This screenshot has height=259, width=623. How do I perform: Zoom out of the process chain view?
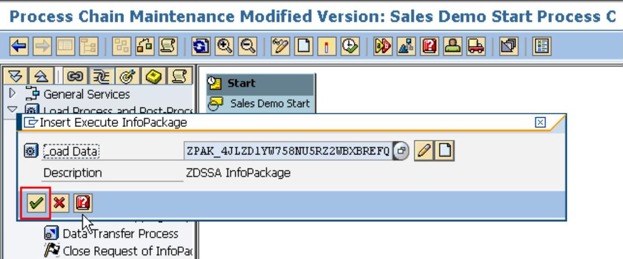pos(248,46)
